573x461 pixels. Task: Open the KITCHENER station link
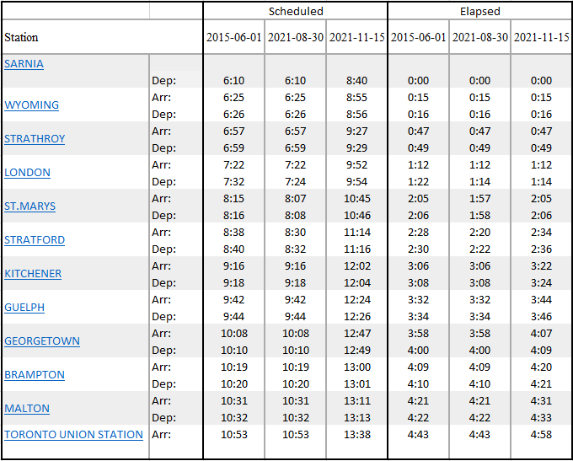pos(33,274)
